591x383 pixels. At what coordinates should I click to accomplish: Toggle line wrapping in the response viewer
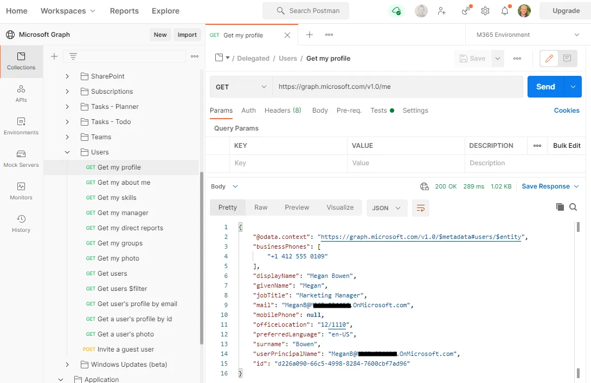[x=421, y=207]
